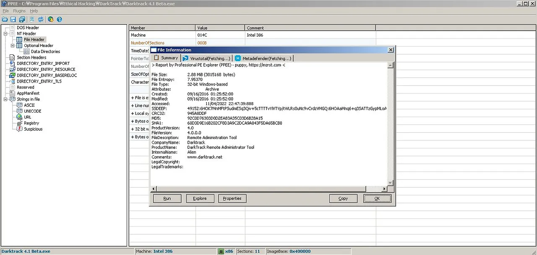537x255 pixels.
Task: Click the Suspicious strings warning icon
Action: click(19, 129)
